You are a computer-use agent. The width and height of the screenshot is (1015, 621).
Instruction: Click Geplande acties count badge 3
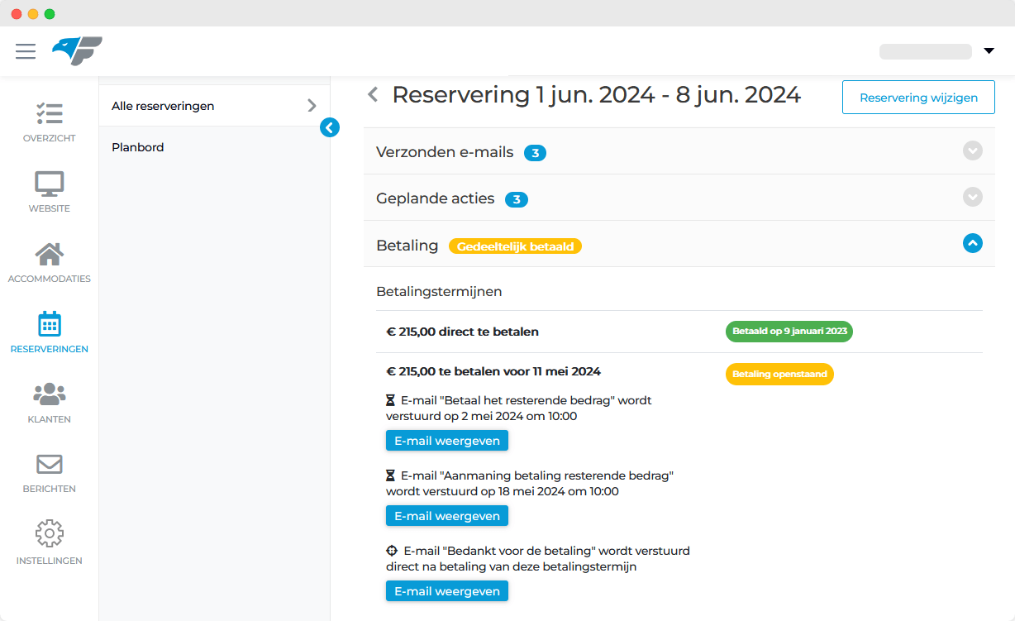click(x=517, y=199)
